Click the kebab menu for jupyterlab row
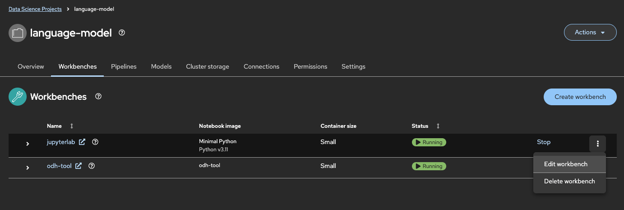The height and width of the screenshot is (210, 624). (597, 144)
